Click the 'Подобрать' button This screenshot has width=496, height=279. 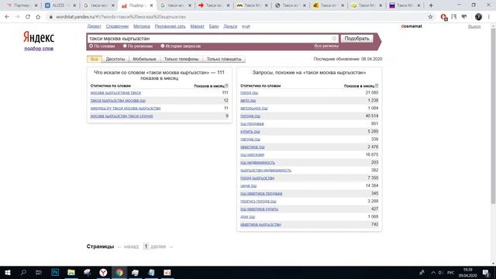(356, 39)
